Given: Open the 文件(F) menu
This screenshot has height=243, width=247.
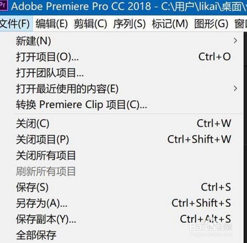Looking at the screenshot, I should 15,24.
